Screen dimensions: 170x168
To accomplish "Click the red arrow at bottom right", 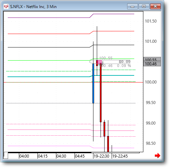I will (x=158, y=156).
